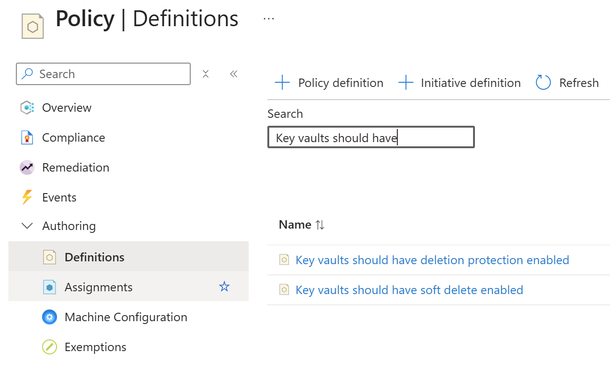This screenshot has height=367, width=610.
Task: Click the Remediation chart icon
Action: click(x=27, y=167)
